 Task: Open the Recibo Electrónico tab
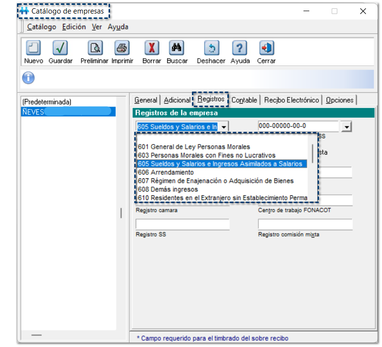291,100
